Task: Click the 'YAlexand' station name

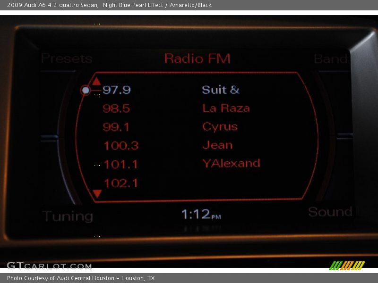Action: (232, 163)
